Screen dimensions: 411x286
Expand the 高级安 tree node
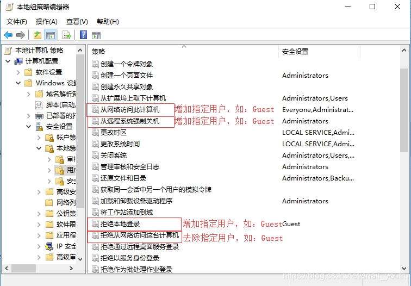pos(39,192)
